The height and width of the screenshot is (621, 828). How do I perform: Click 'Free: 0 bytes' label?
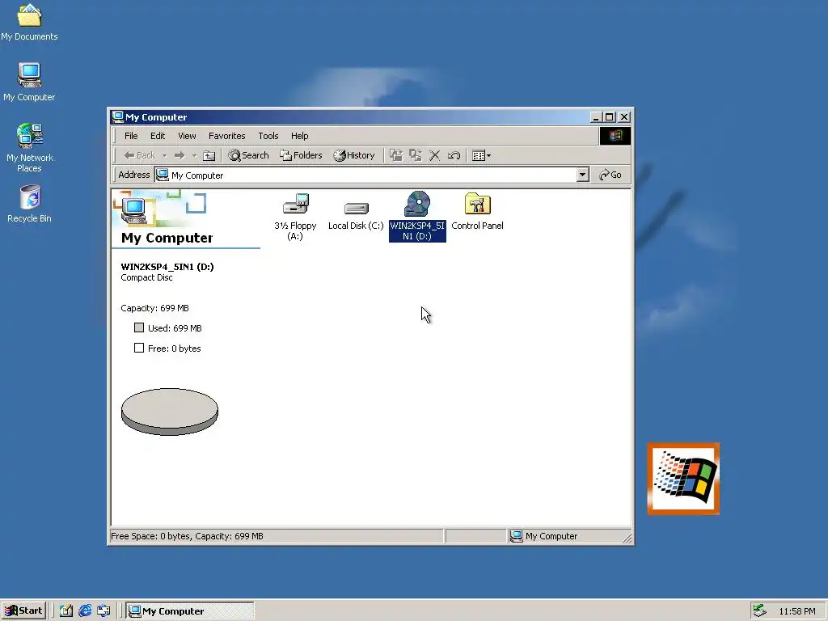(x=175, y=349)
